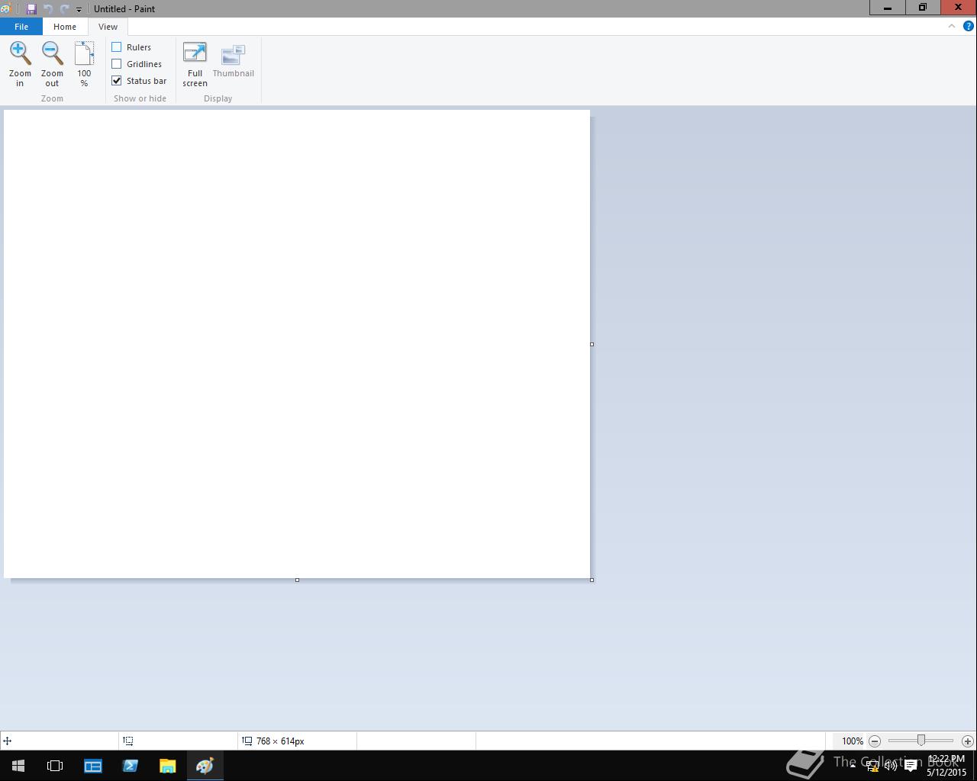The width and height of the screenshot is (977, 781).
Task: Open the action center notifications icon
Action: pos(911,766)
